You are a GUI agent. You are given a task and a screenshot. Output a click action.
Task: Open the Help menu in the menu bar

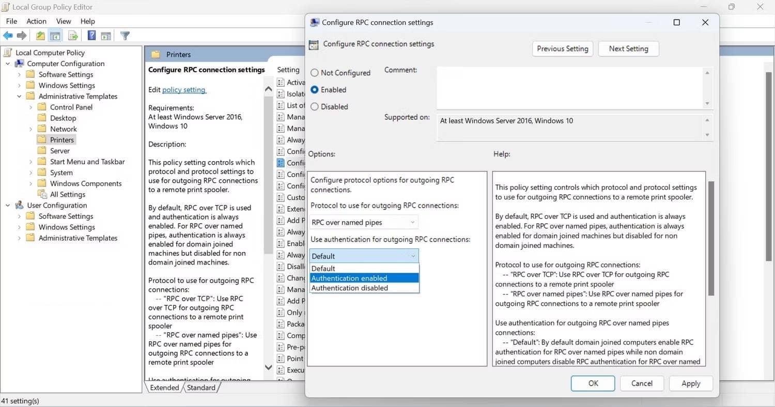pyautogui.click(x=87, y=21)
